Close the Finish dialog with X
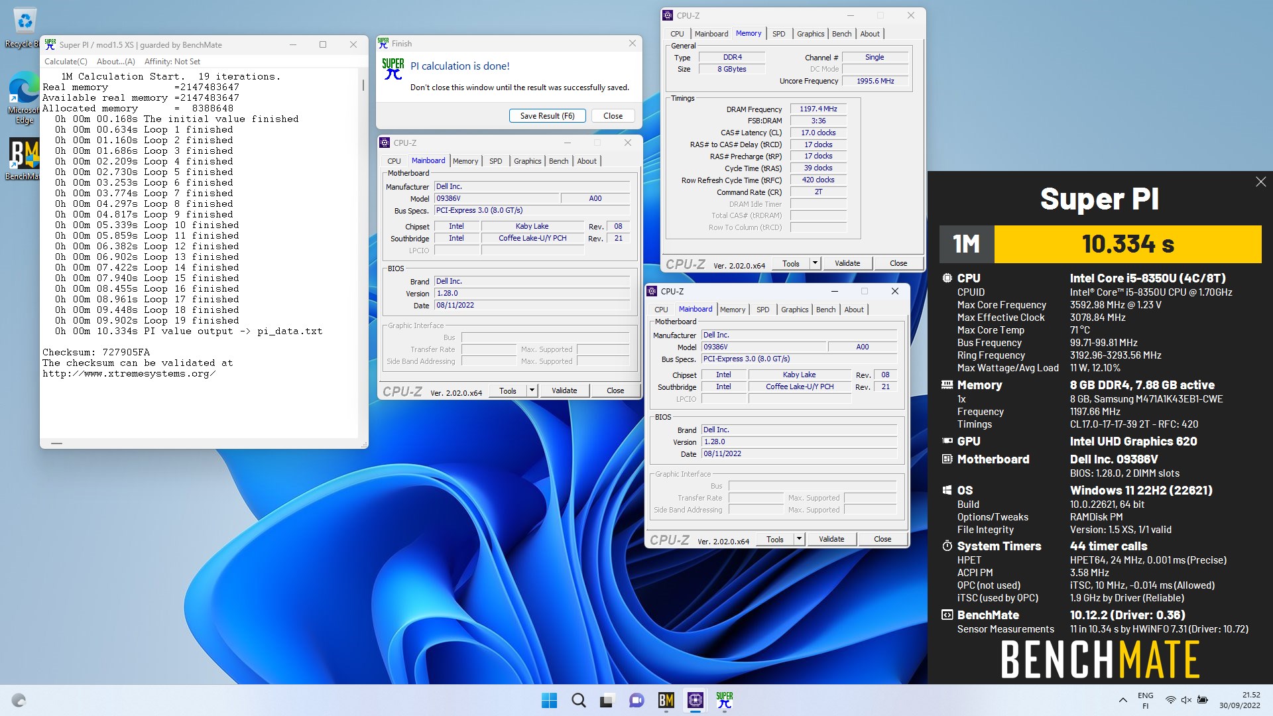This screenshot has height=716, width=1273. [632, 43]
